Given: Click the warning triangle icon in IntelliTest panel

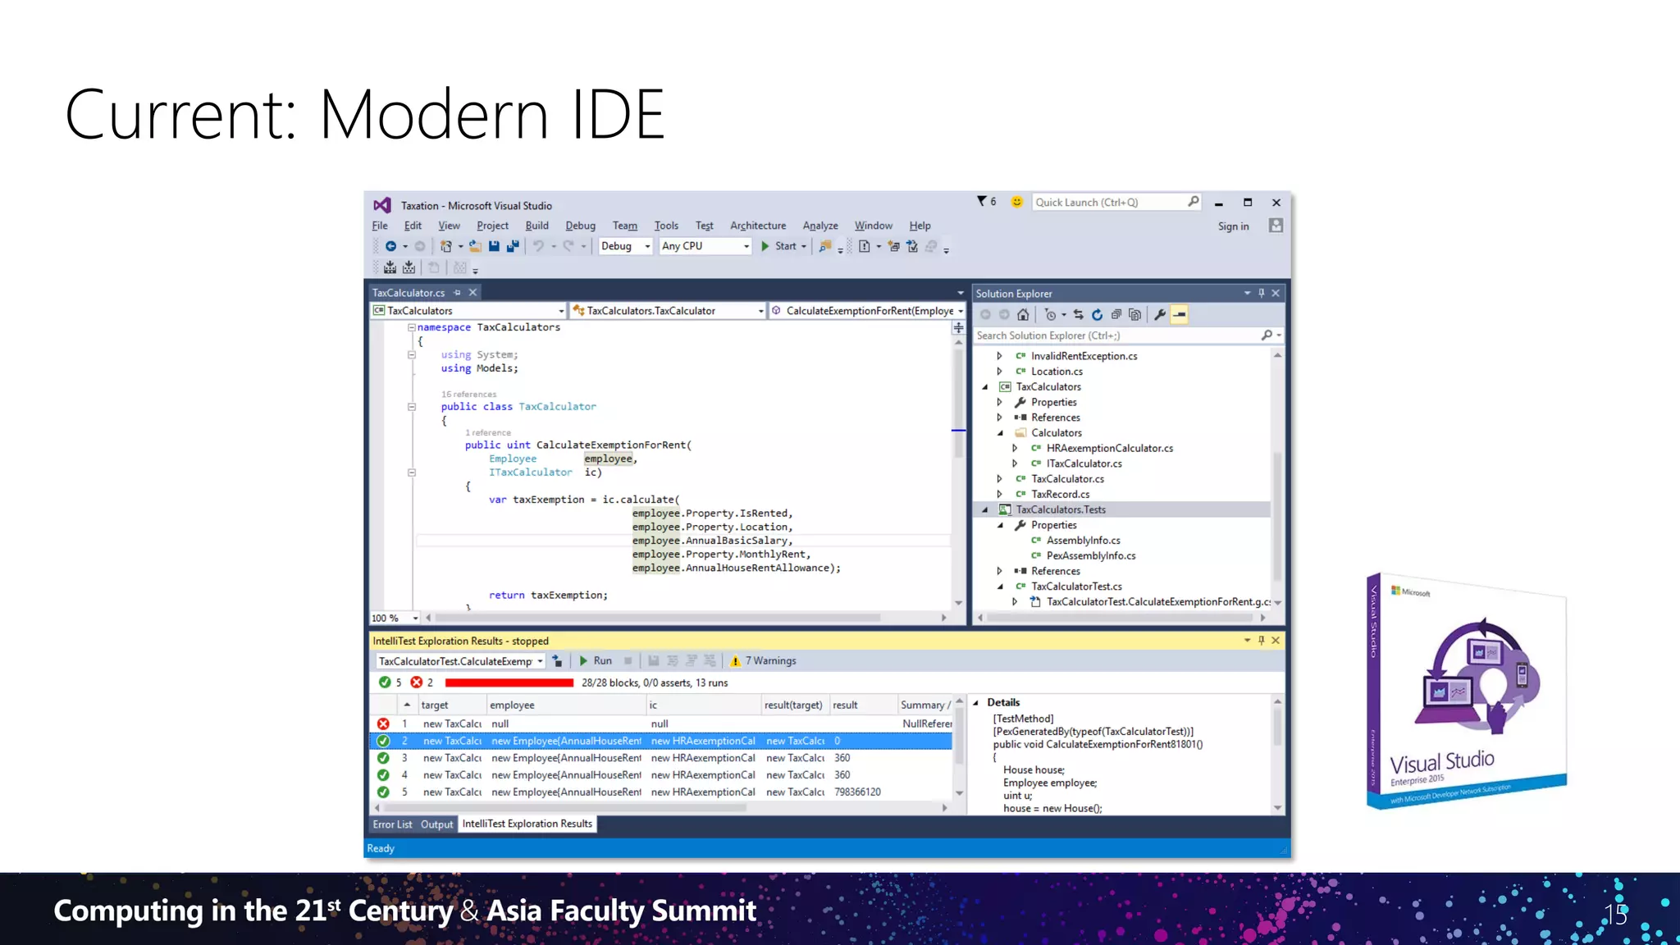Looking at the screenshot, I should [736, 661].
